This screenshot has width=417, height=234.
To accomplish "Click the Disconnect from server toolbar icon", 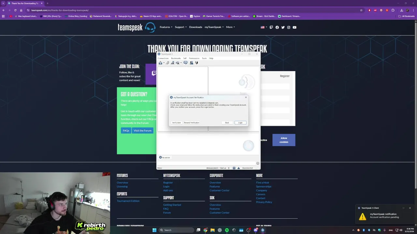I will click(x=167, y=63).
